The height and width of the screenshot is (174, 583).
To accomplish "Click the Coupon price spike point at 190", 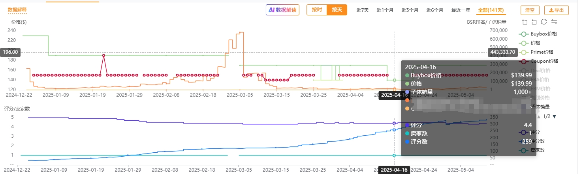I will point(103,55).
